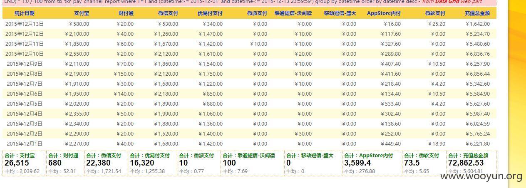Select the 微信支付 column header
Viewport: 526px width, 188px height.
[168, 13]
